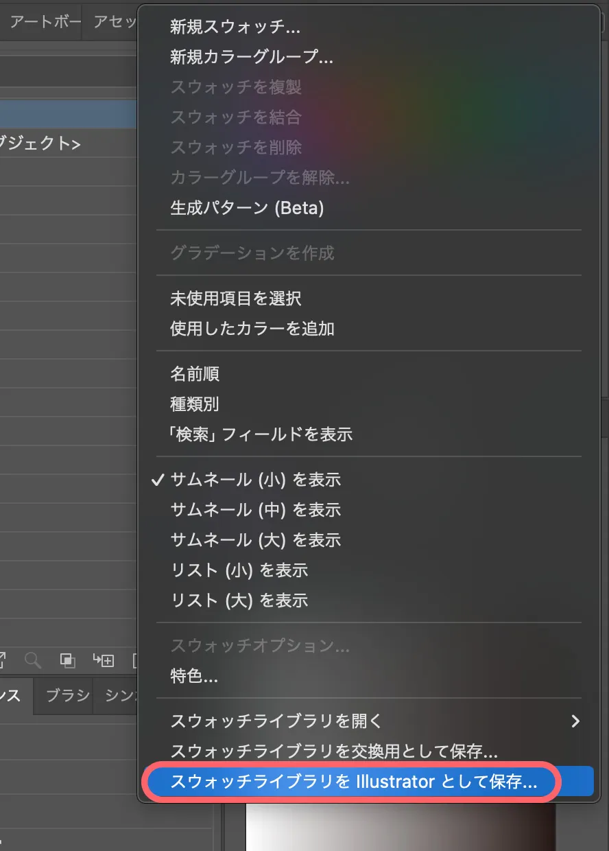This screenshot has width=609, height=851.
Task: Click the New Swatch icon
Action: [x=134, y=661]
